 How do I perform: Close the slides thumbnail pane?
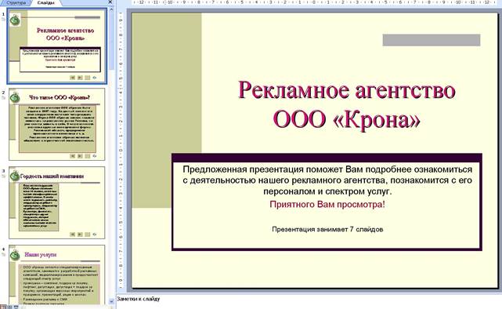click(110, 2)
